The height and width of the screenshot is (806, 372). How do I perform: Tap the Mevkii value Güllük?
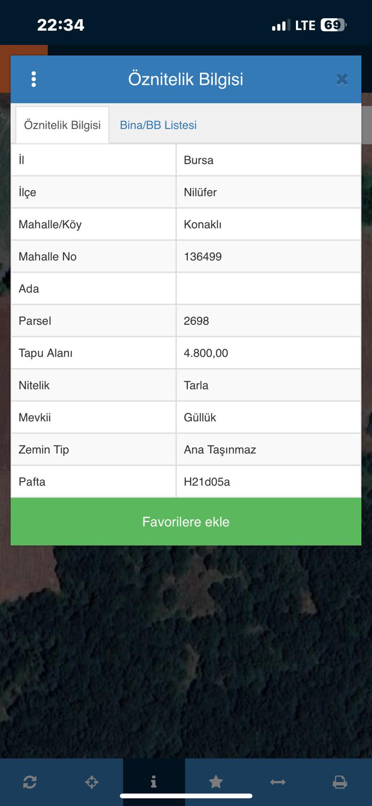[200, 417]
